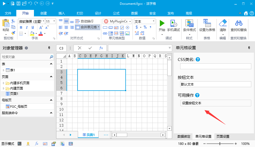Align text left in the cell
This screenshot has width=255, height=147.
click(60, 27)
